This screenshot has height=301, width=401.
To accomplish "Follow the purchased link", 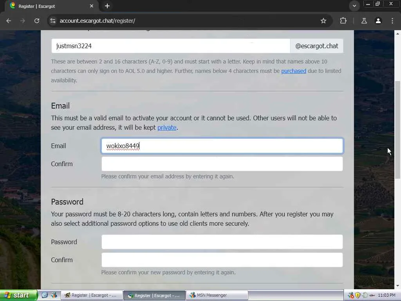I will coord(294,71).
